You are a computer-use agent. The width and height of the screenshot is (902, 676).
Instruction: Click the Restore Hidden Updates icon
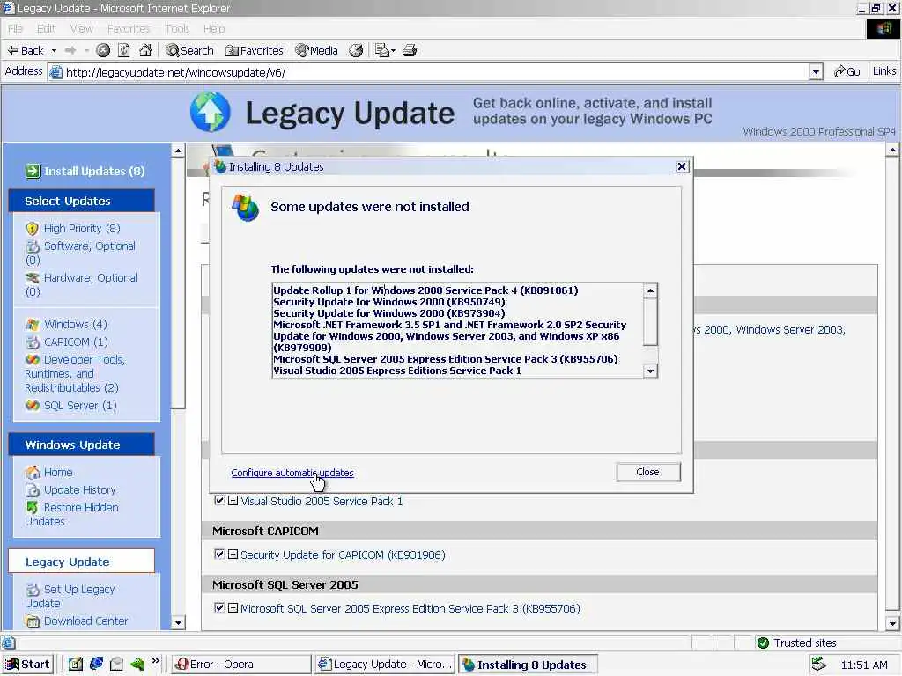click(x=33, y=508)
